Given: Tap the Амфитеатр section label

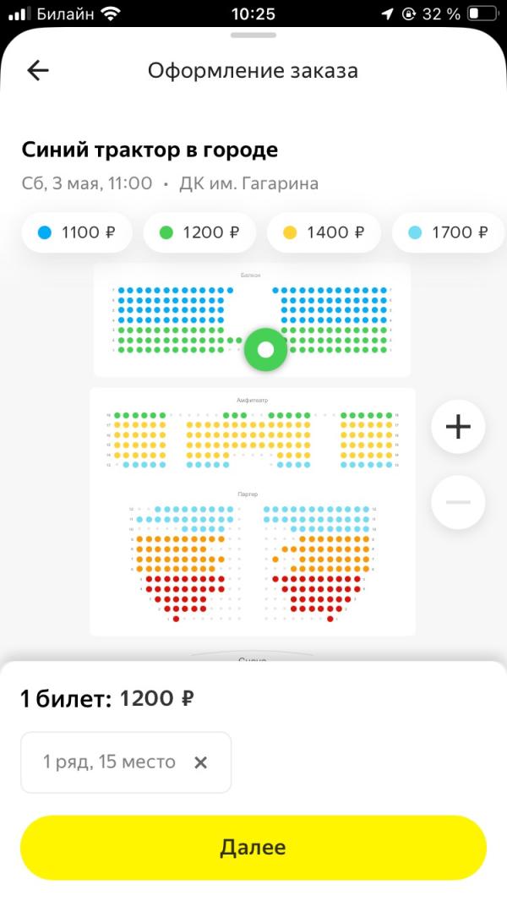Looking at the screenshot, I should pos(253,400).
